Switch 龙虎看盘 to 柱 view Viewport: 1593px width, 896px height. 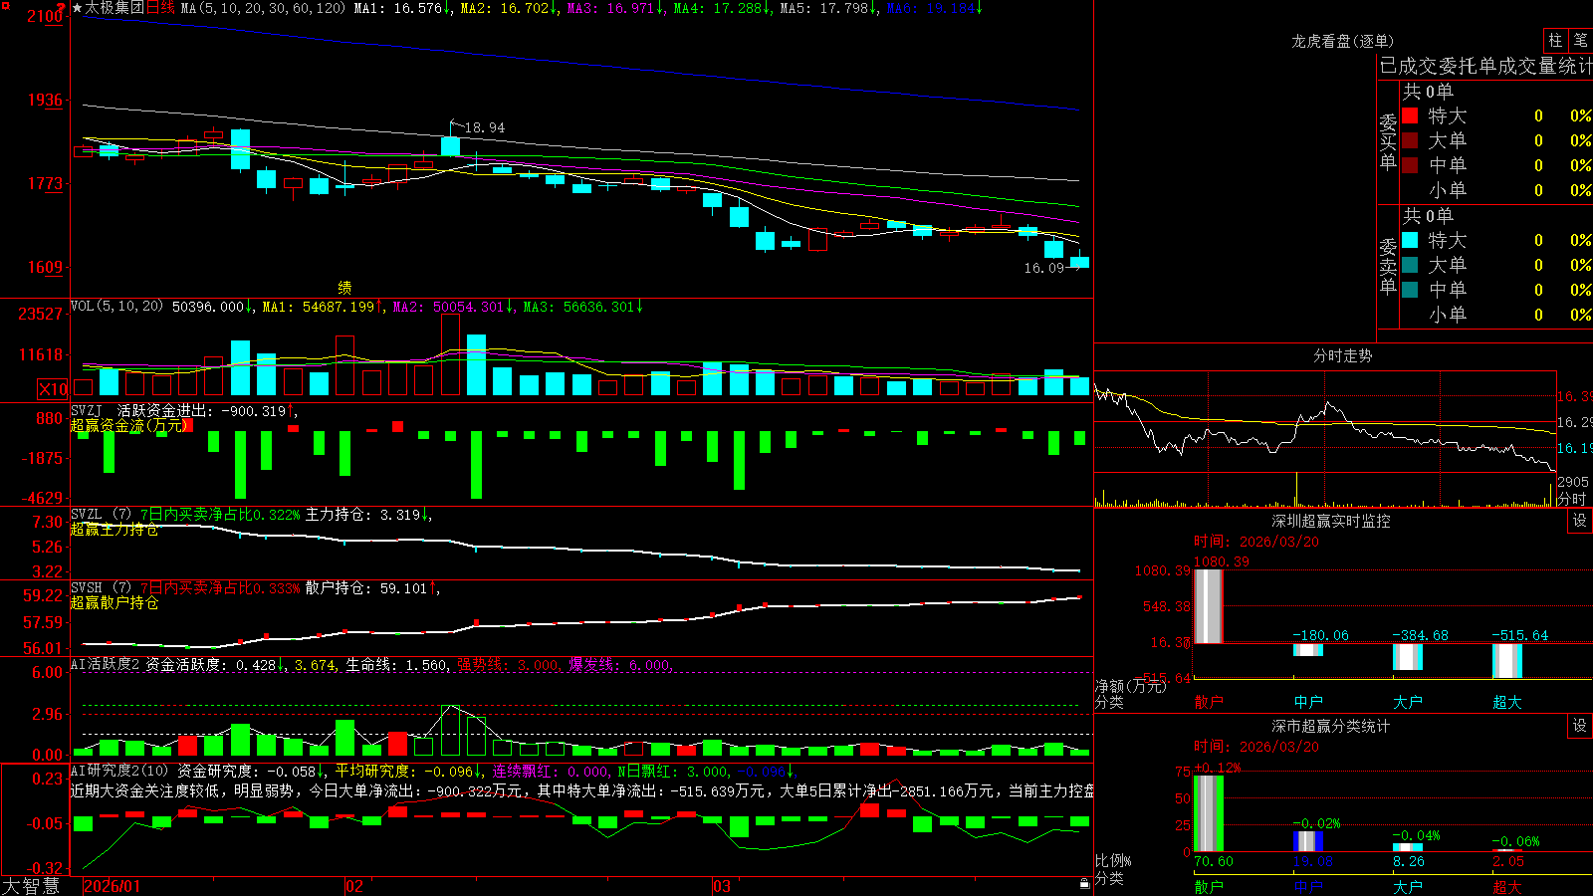pos(1555,40)
